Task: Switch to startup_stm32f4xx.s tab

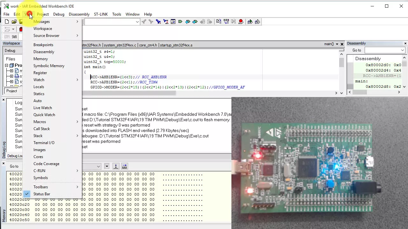Action: tap(176, 45)
